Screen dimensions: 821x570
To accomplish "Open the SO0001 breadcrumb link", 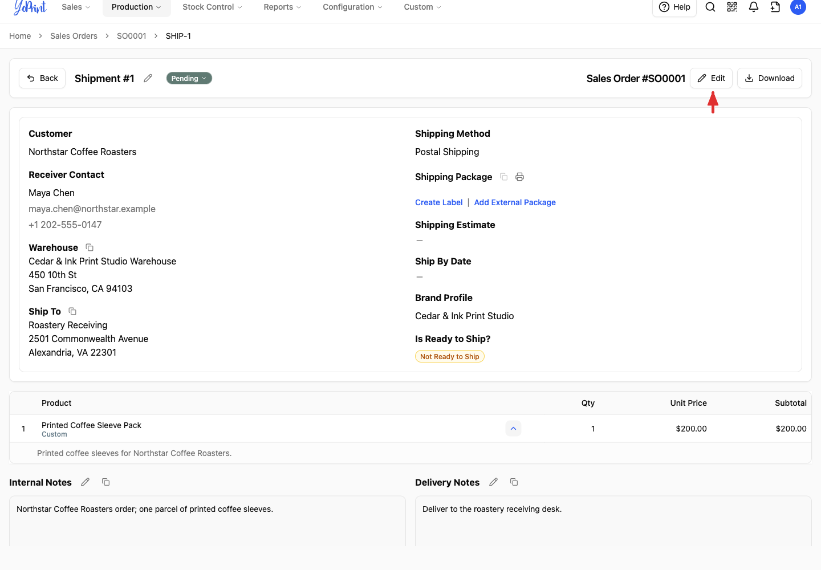I will point(132,36).
